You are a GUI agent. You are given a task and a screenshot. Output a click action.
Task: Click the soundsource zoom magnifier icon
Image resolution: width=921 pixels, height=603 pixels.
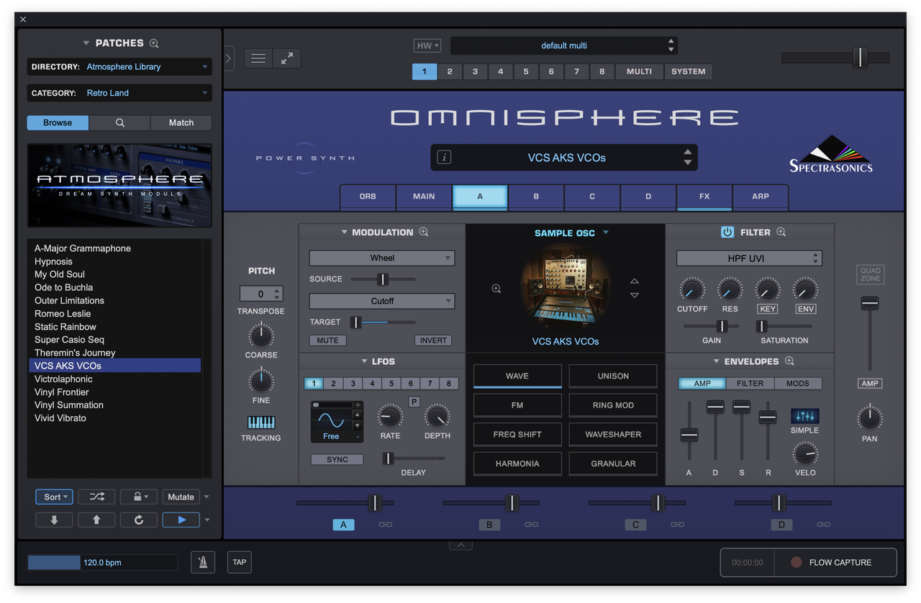pyautogui.click(x=496, y=289)
